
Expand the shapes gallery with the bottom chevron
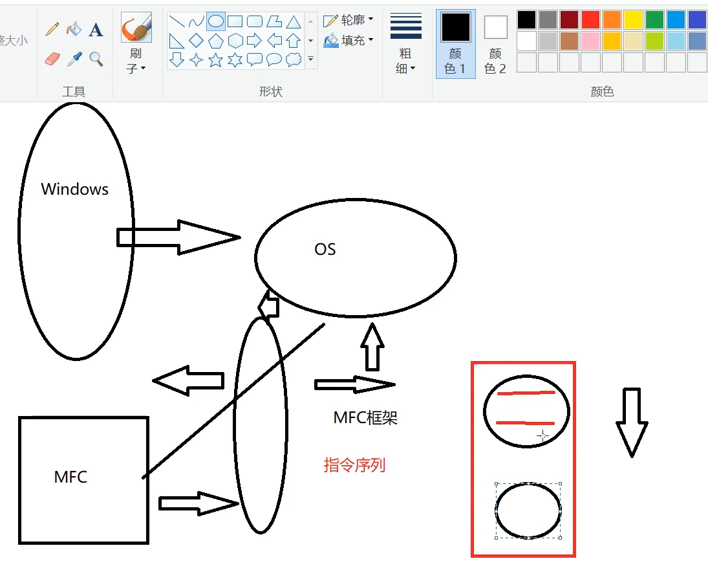coord(311,58)
